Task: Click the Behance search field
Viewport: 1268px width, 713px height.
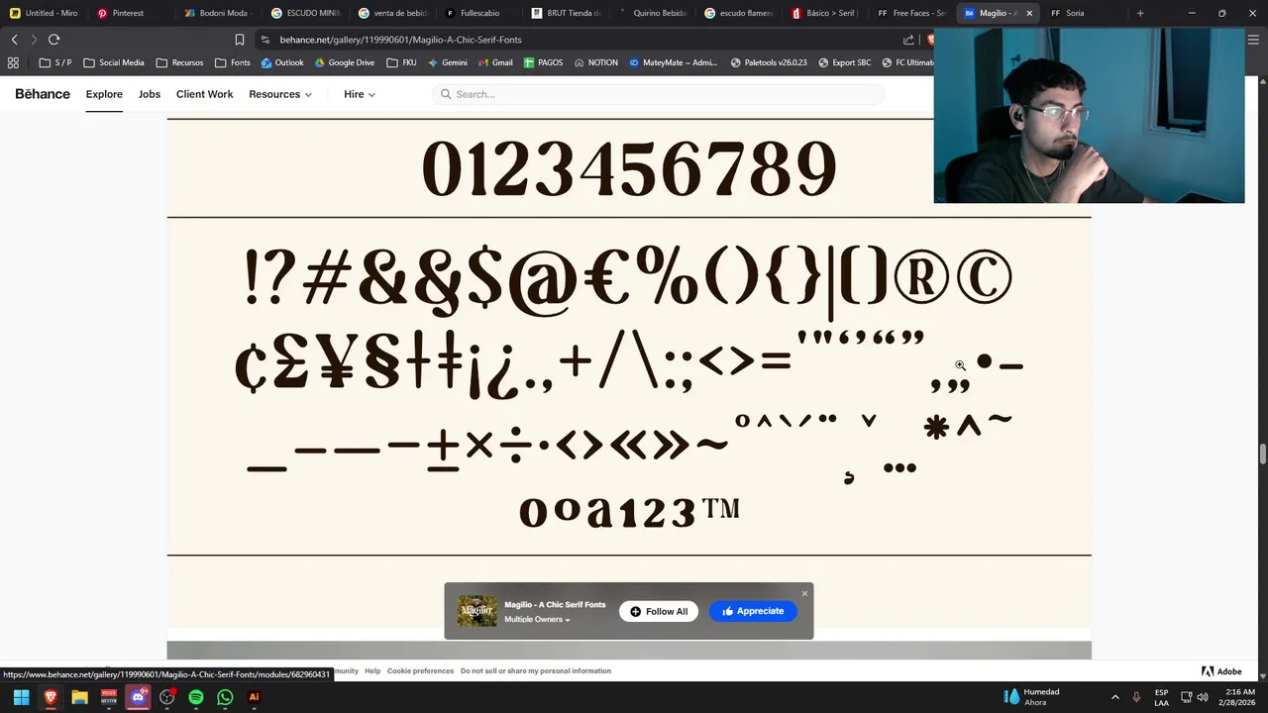Action: click(658, 94)
